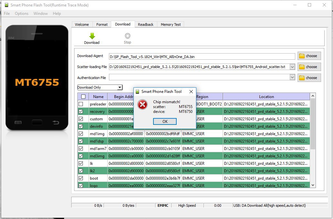Uncheck the devinfo partition checkbox

pos(81,126)
